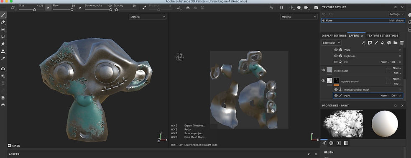This screenshot has height=158, width=411.
Task: Select the Projection tool
Action: (3, 30)
